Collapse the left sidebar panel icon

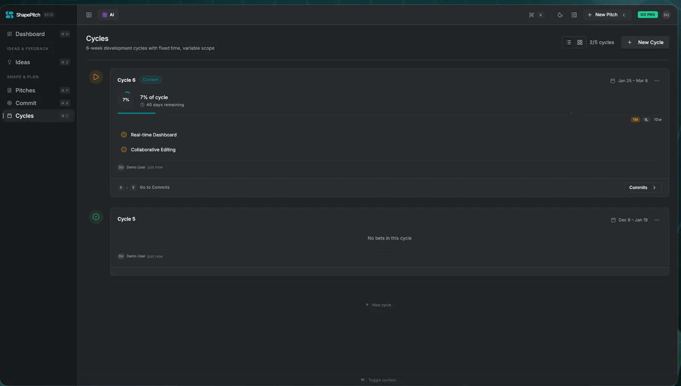89,15
